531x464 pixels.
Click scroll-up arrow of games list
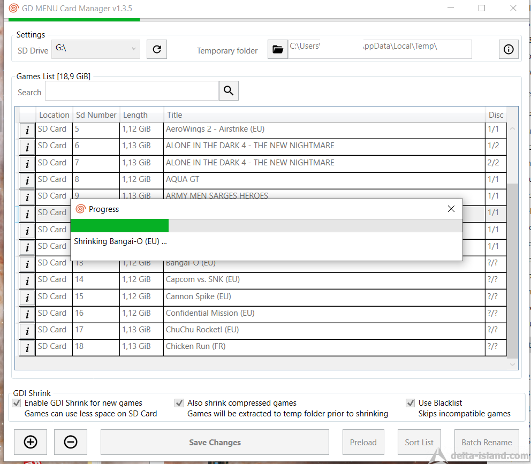coord(512,128)
